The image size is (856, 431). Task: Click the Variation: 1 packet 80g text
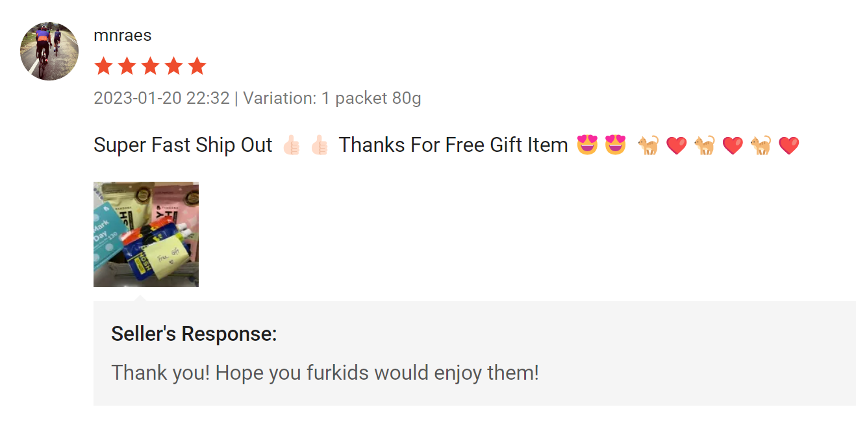tap(332, 98)
